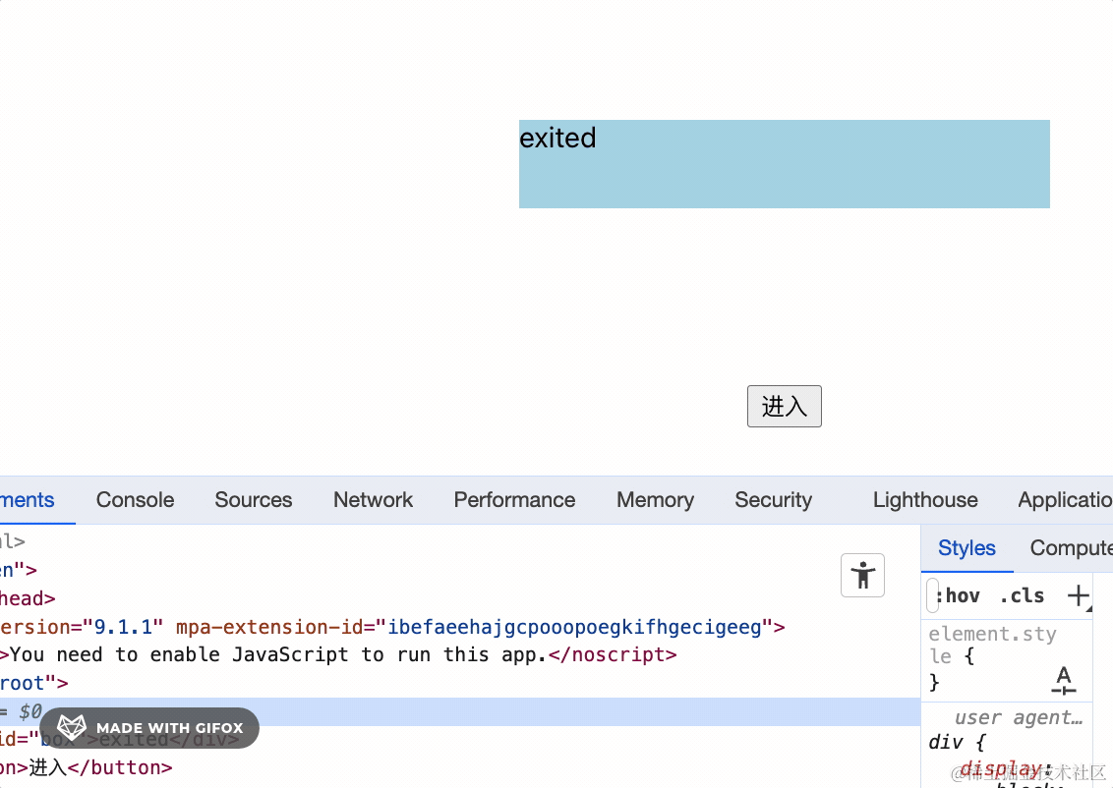Switch to the Application tab
Image resolution: width=1113 pixels, height=788 pixels.
pos(1065,500)
